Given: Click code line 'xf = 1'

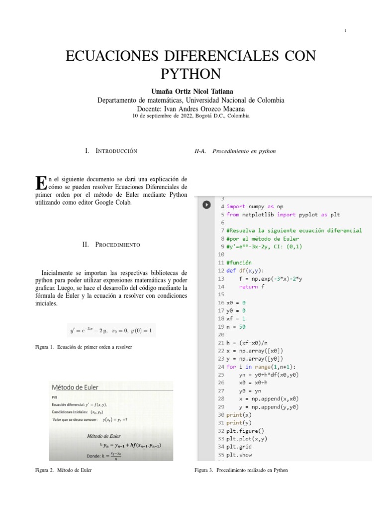Looking at the screenshot, I should tap(236, 319).
